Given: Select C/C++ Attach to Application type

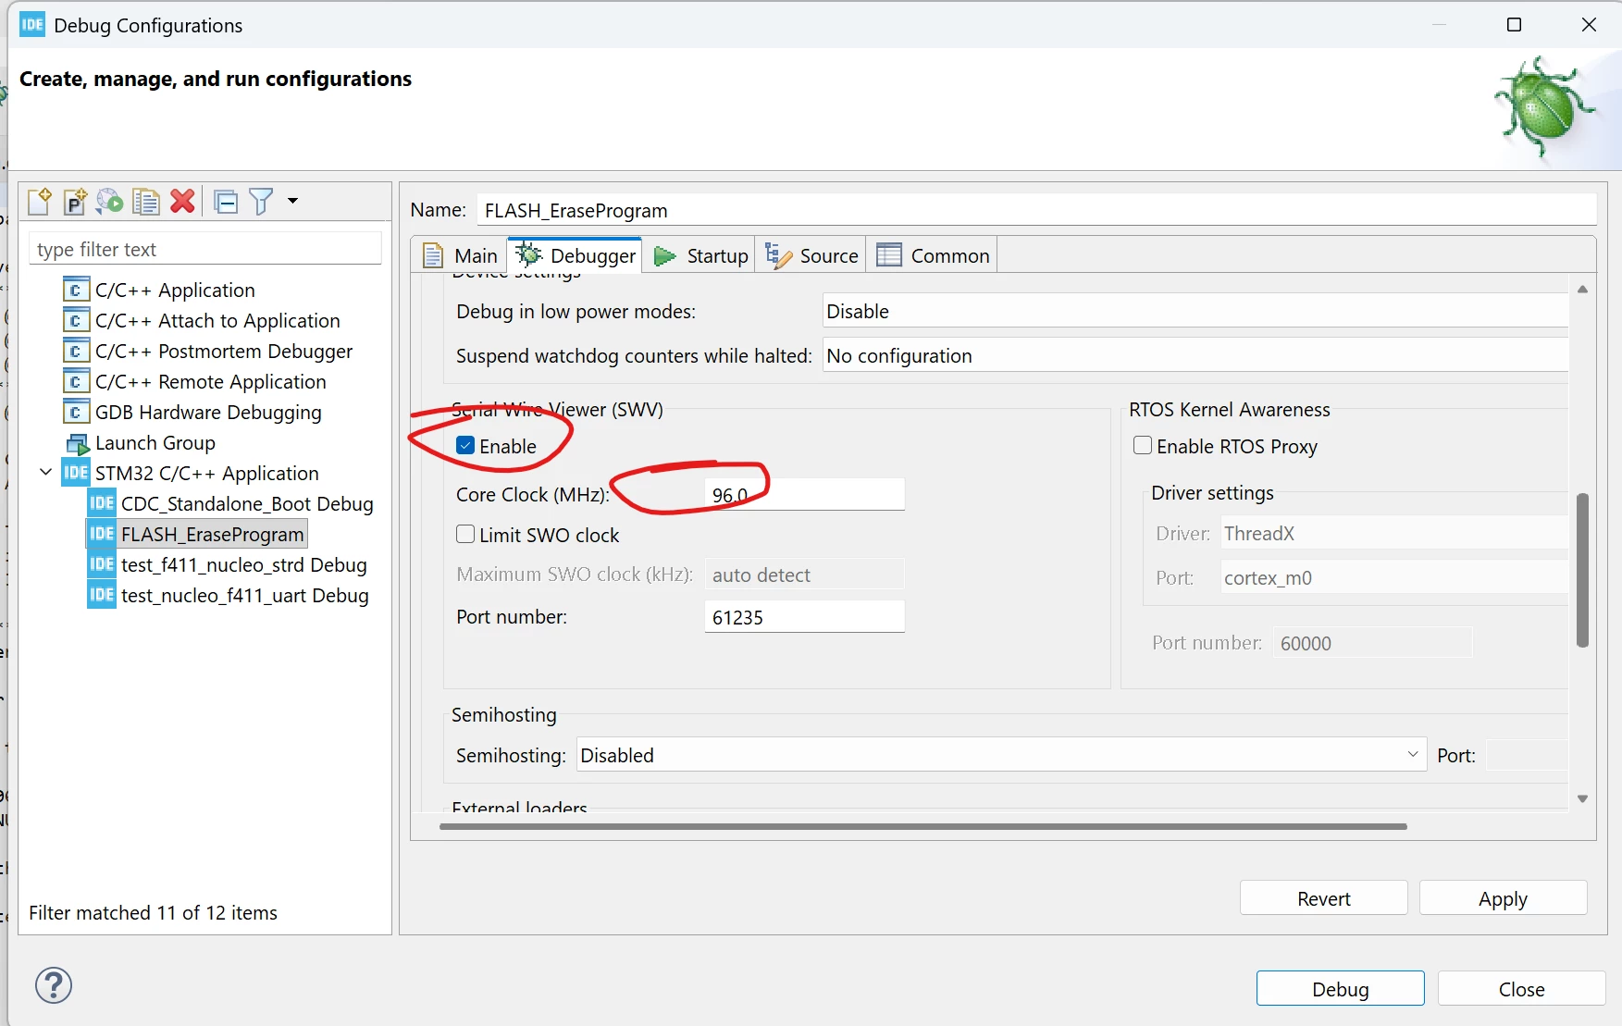Looking at the screenshot, I should coord(202,321).
